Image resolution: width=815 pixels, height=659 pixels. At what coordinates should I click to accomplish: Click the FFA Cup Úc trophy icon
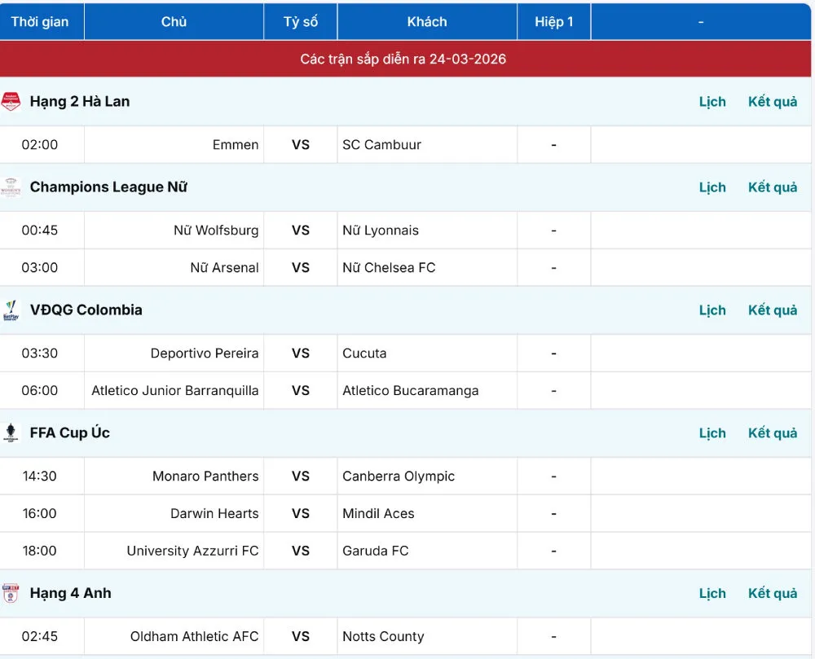point(11,433)
